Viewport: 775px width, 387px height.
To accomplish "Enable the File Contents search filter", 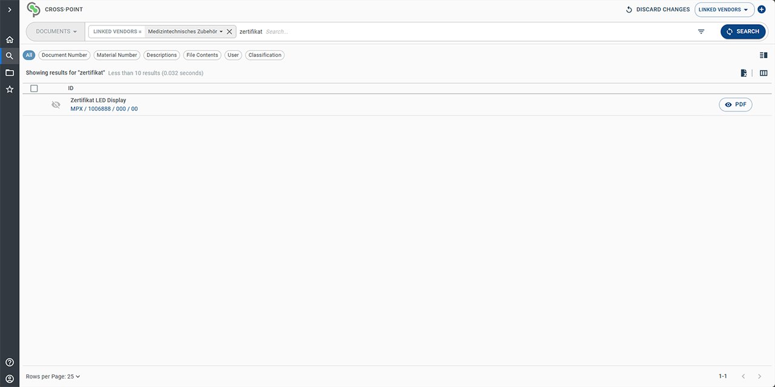I will coord(202,55).
